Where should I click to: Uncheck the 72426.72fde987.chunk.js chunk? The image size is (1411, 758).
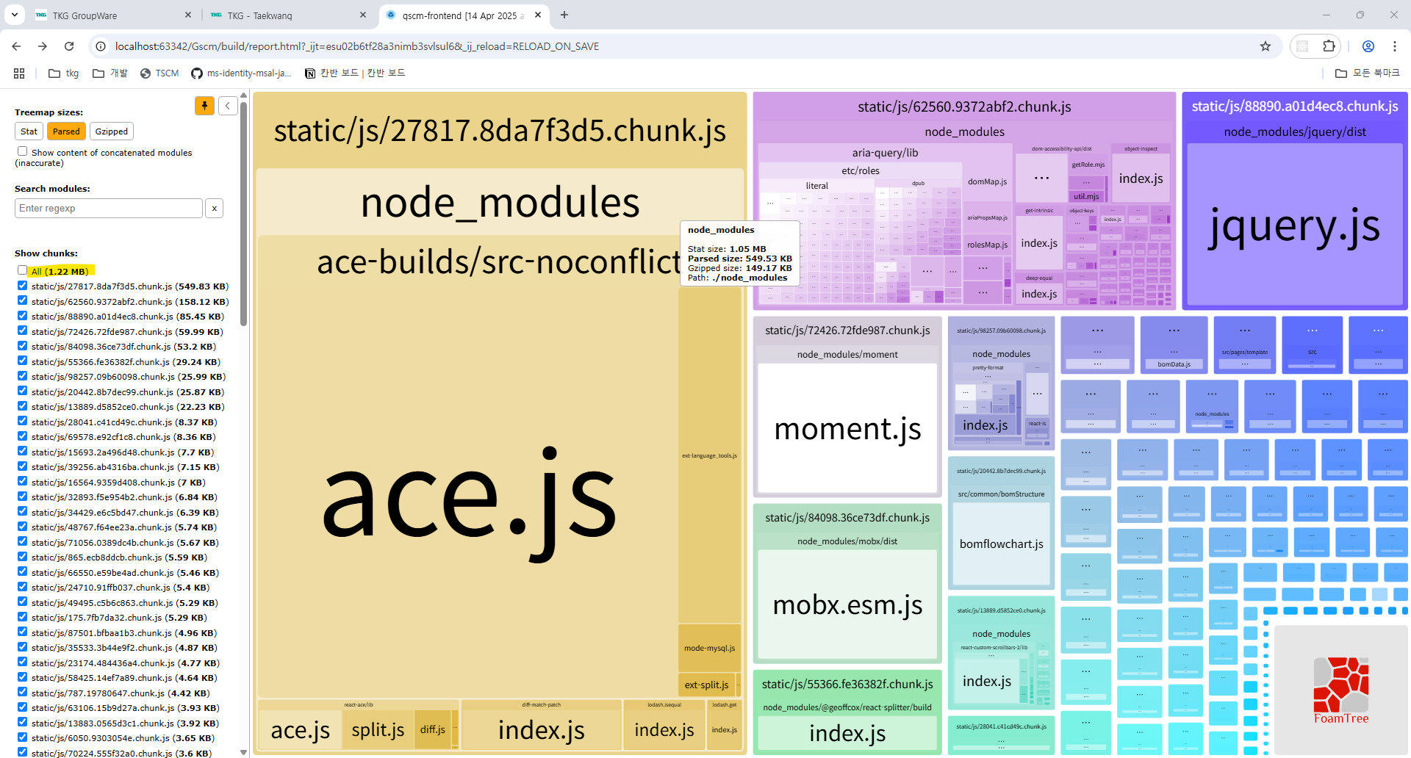coord(23,331)
